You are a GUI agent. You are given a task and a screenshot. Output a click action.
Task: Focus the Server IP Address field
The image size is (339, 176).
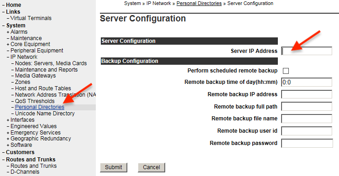click(307, 51)
